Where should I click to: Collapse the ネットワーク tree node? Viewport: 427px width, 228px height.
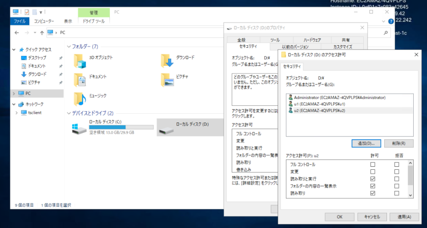(x=14, y=104)
